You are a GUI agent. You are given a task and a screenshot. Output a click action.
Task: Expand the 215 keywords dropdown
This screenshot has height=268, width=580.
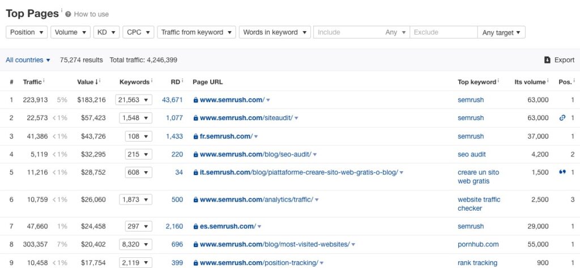click(138, 154)
